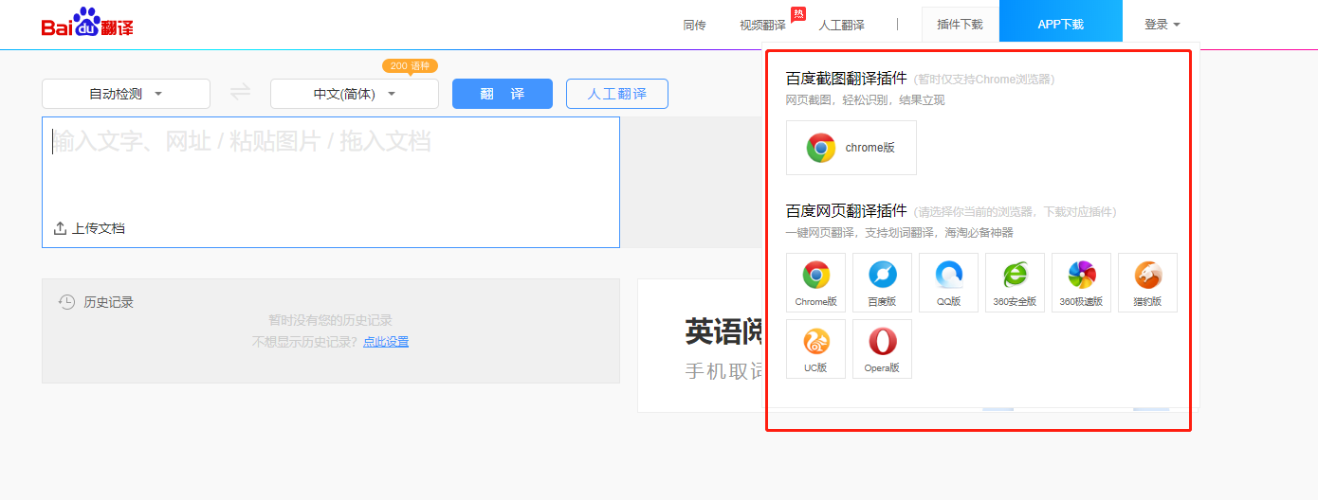This screenshot has width=1318, height=500.
Task: Open the 同传 menu item
Action: [695, 25]
